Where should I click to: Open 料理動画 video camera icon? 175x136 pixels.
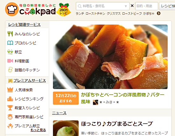point(10,61)
